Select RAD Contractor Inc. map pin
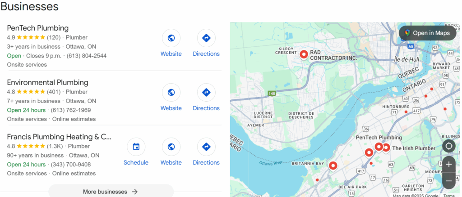This screenshot has height=197, width=462. [x=304, y=54]
